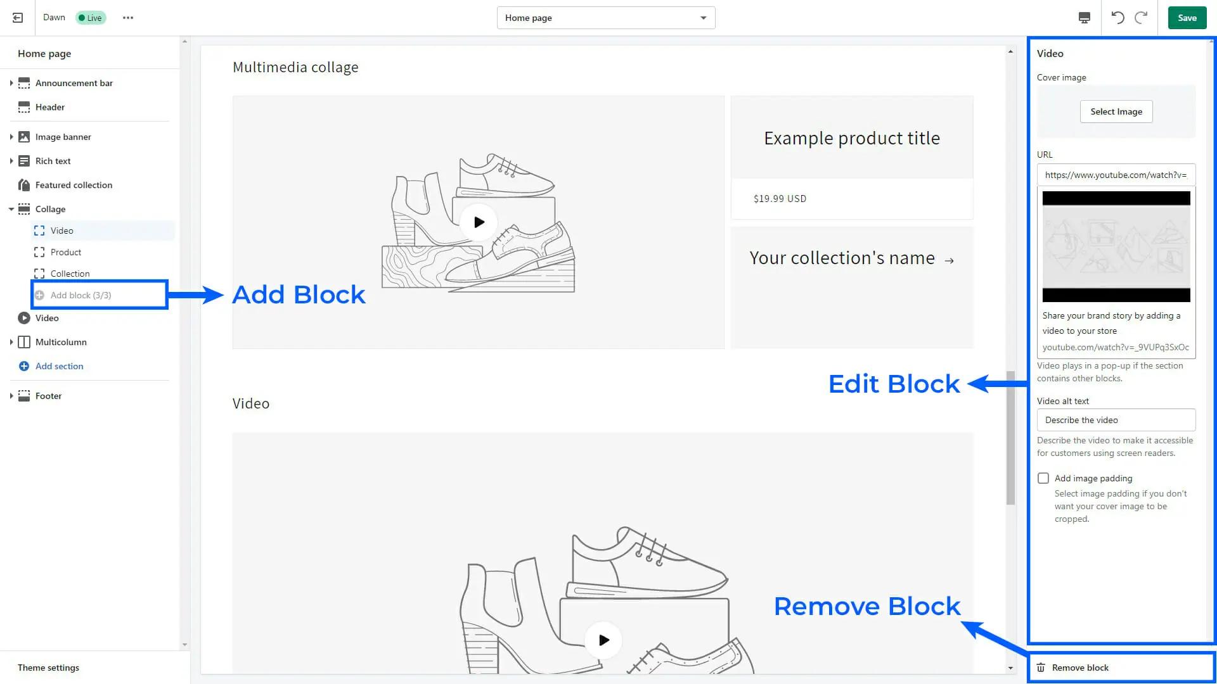
Task: Click the undo arrow icon
Action: point(1118,18)
